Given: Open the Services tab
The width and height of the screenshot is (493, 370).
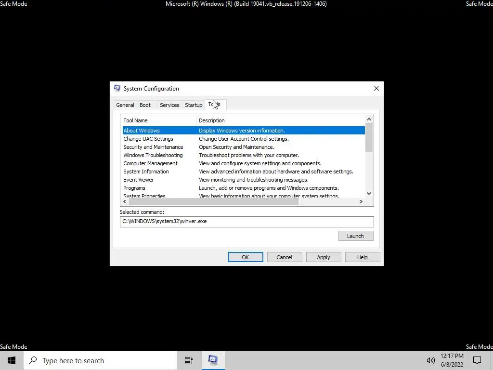Looking at the screenshot, I should [169, 105].
